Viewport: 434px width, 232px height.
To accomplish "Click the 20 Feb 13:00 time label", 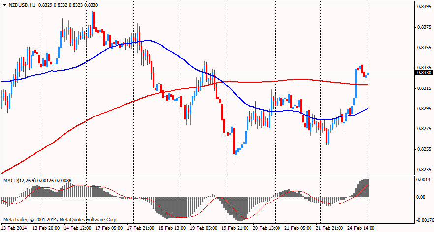I will point(266,228).
